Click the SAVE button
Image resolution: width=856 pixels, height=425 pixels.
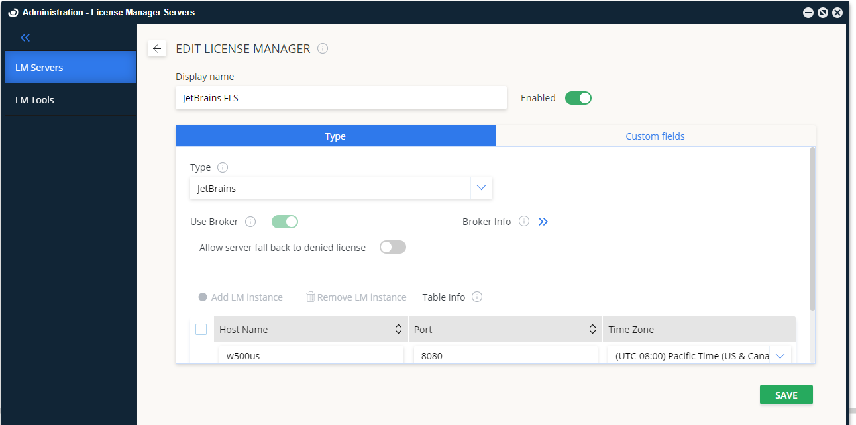tap(786, 395)
